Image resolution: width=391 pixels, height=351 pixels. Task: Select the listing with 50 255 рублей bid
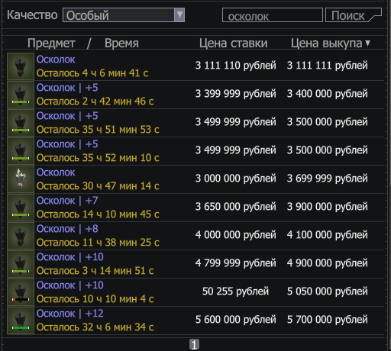[x=195, y=292]
